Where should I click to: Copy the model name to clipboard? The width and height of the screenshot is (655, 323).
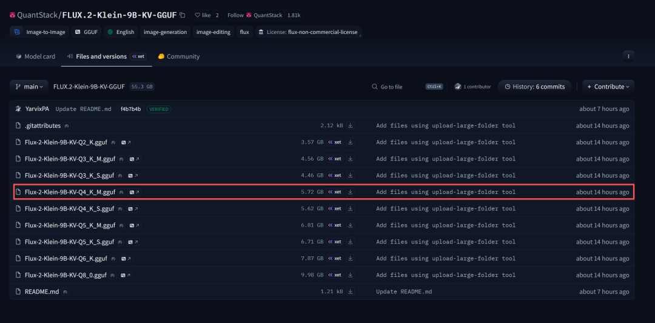tap(182, 15)
